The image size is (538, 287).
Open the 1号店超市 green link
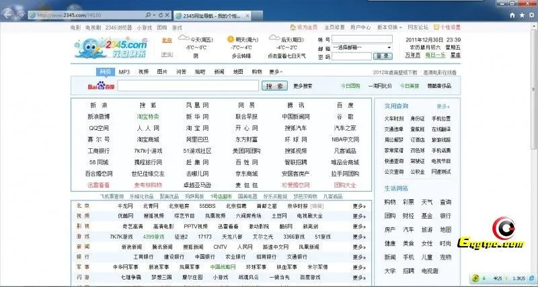pyautogui.click(x=221, y=196)
